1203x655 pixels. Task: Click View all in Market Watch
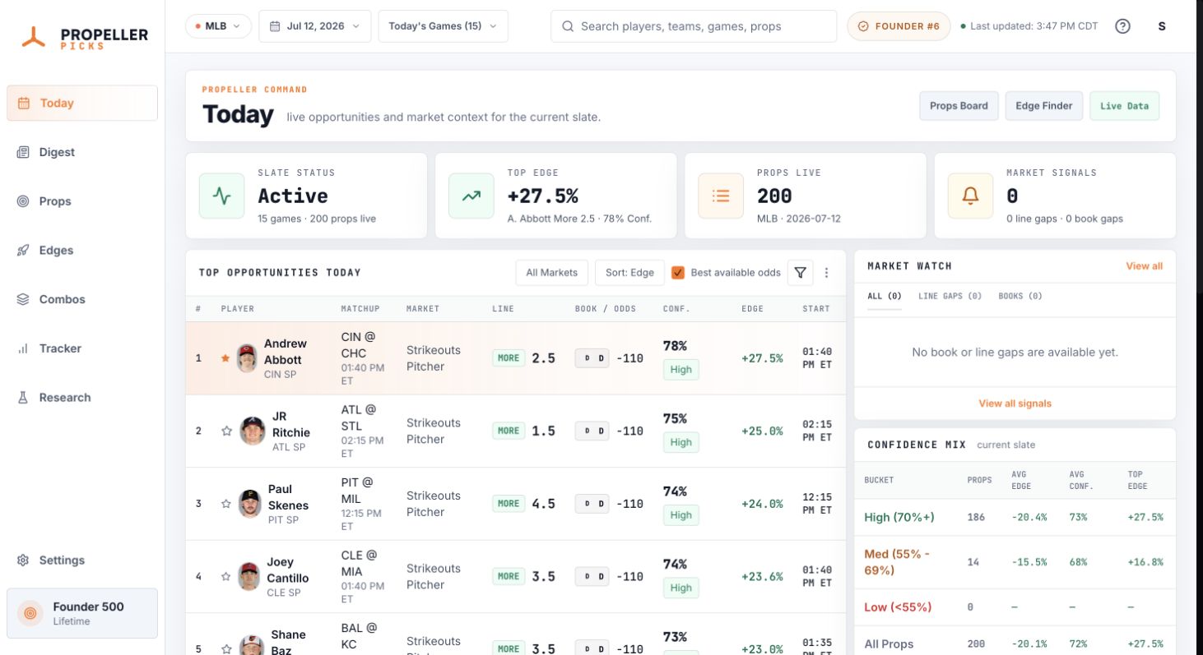pyautogui.click(x=1144, y=266)
